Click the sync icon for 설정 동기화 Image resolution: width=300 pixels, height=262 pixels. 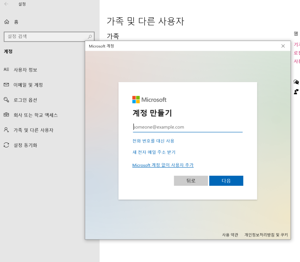(x=6, y=145)
